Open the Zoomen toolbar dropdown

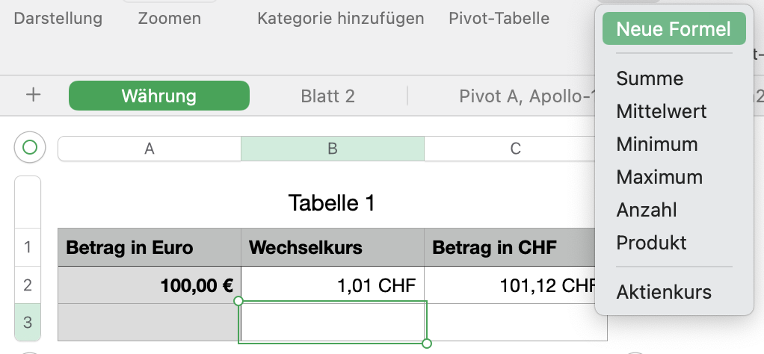170,19
